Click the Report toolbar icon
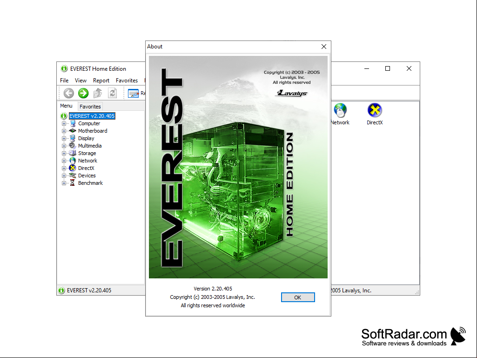The width and height of the screenshot is (477, 358). tap(133, 93)
